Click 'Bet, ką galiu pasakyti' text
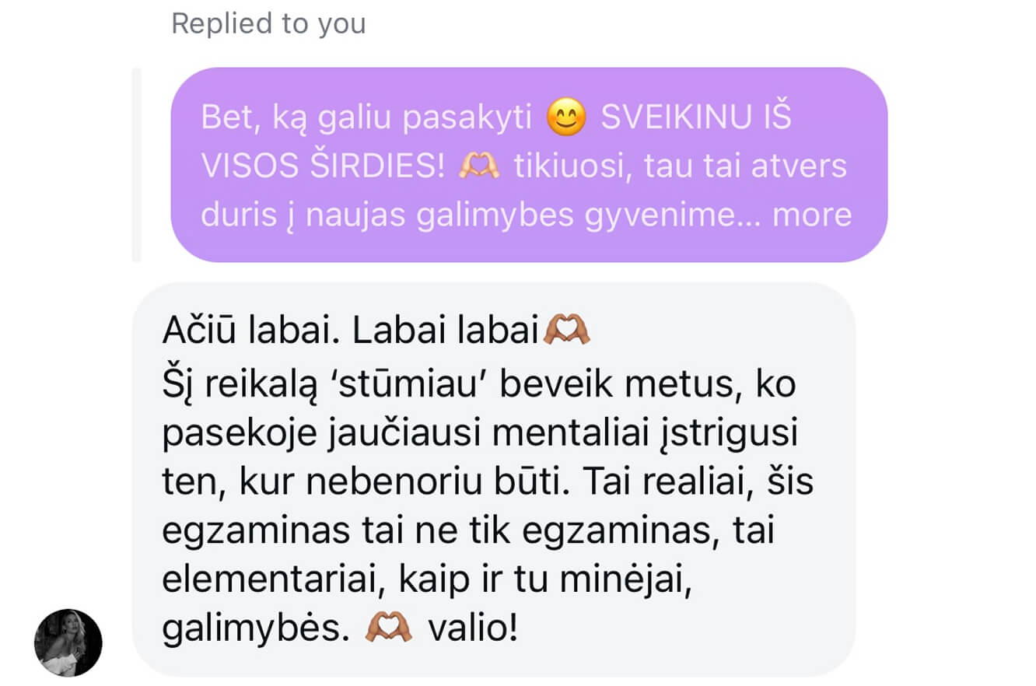 click(x=366, y=120)
